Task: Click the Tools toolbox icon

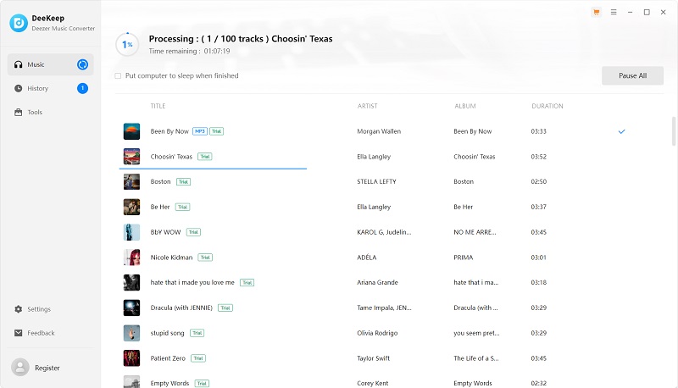Action: click(18, 112)
